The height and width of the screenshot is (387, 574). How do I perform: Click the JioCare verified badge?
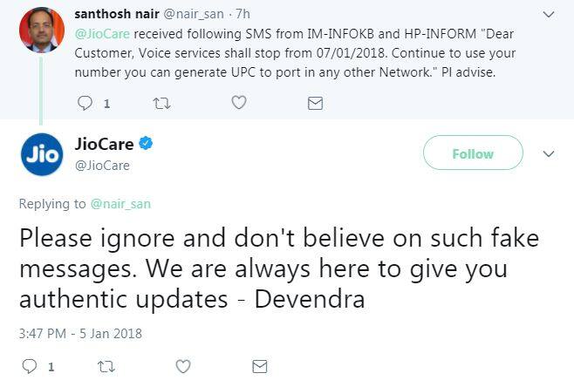(x=147, y=144)
